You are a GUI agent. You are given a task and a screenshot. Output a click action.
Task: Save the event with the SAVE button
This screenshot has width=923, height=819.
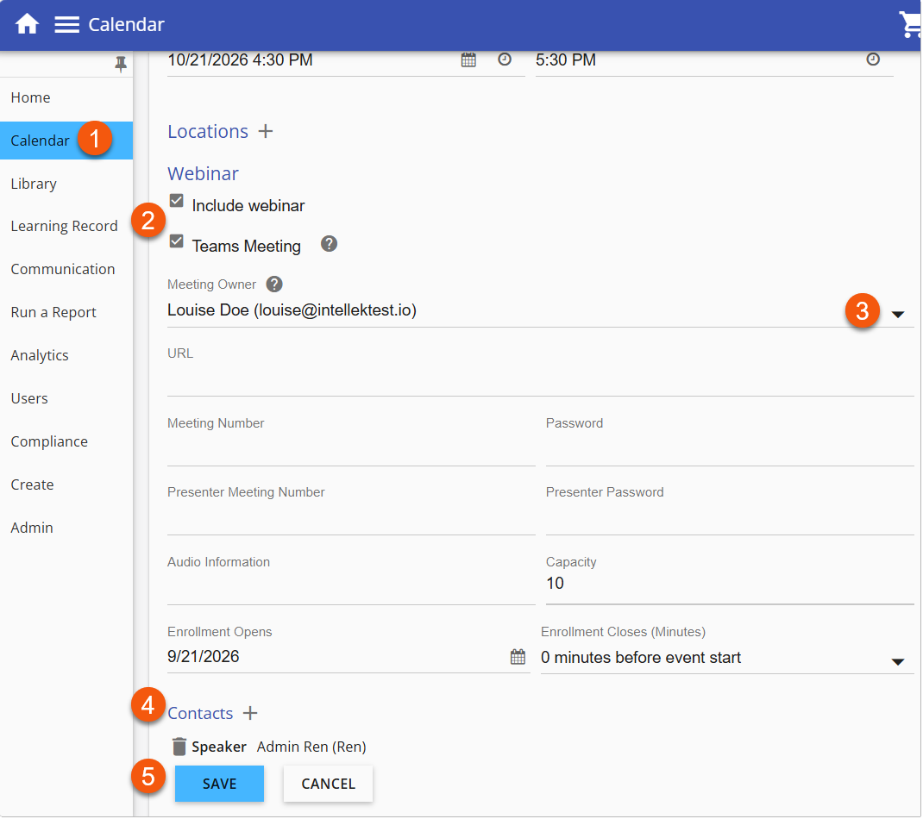coord(220,784)
